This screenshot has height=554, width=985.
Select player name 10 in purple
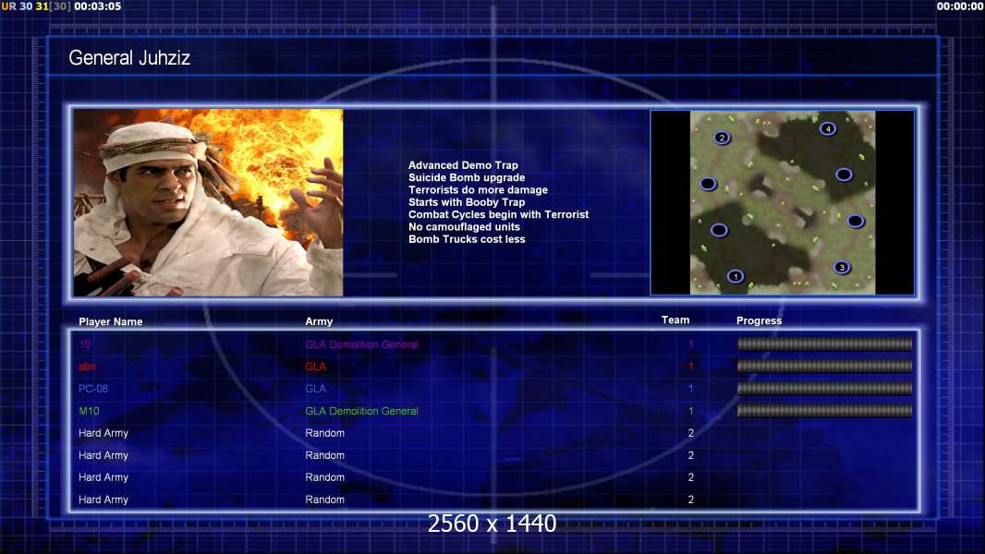click(84, 344)
